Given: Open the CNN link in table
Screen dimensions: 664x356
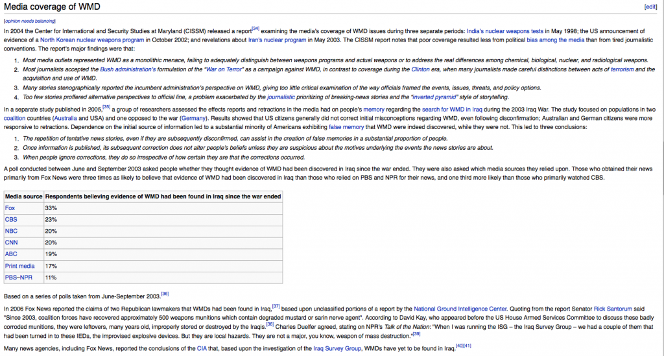Looking at the screenshot, I should tap(12, 243).
